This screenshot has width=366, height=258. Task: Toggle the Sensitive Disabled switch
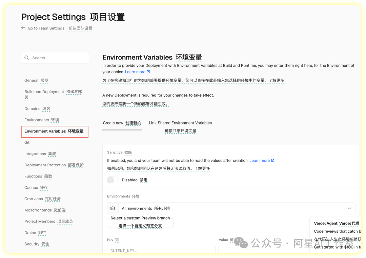point(113,180)
